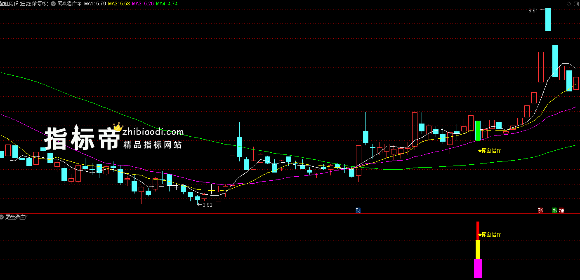Select the solid green signal candlestick
The width and height of the screenshot is (580, 280).
click(x=478, y=131)
